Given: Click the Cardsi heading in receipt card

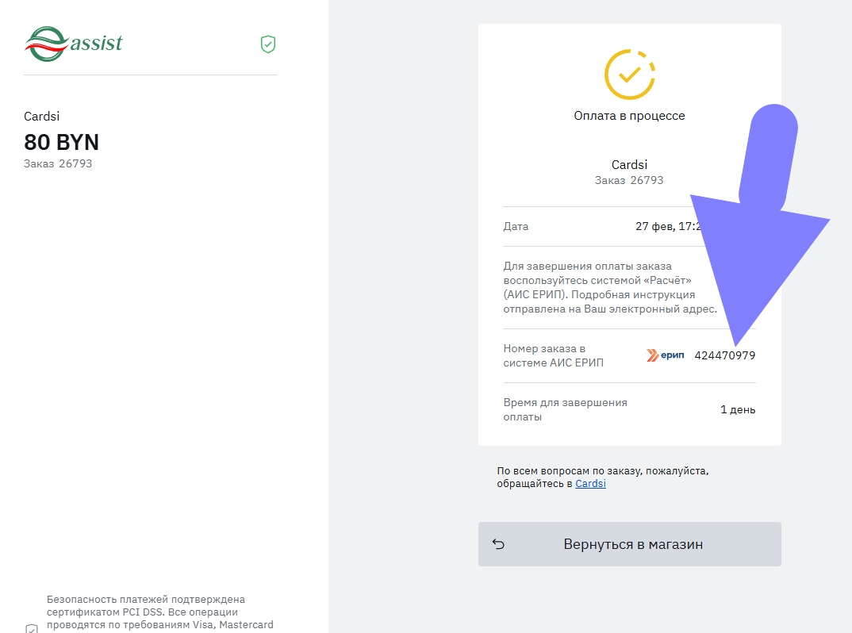Looking at the screenshot, I should click(x=629, y=165).
